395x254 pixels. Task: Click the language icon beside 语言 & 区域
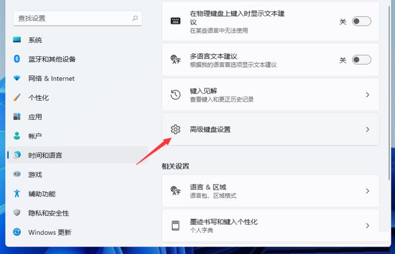[x=176, y=190]
